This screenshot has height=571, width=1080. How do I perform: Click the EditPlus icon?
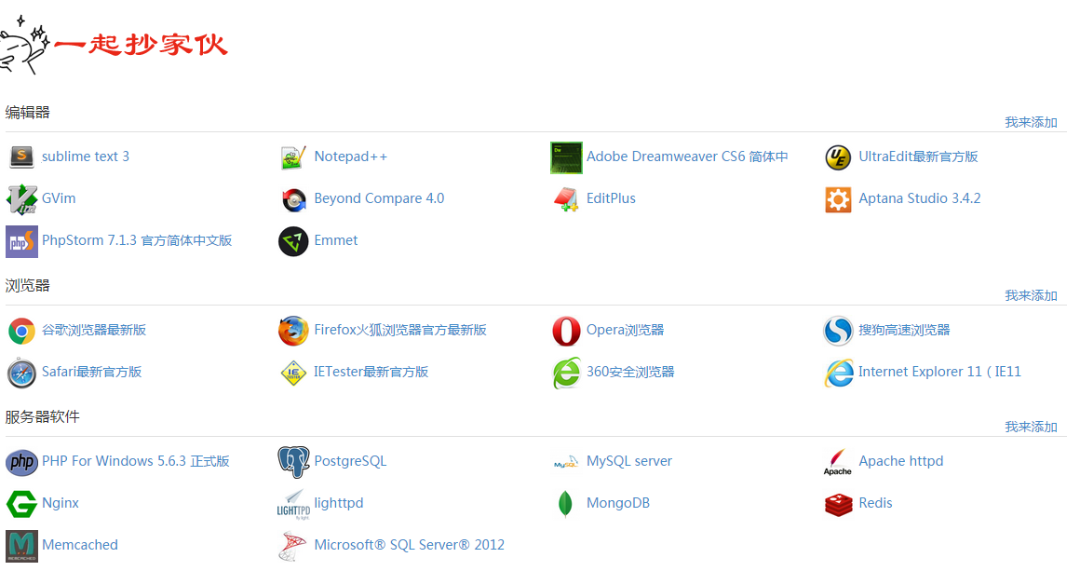(566, 199)
